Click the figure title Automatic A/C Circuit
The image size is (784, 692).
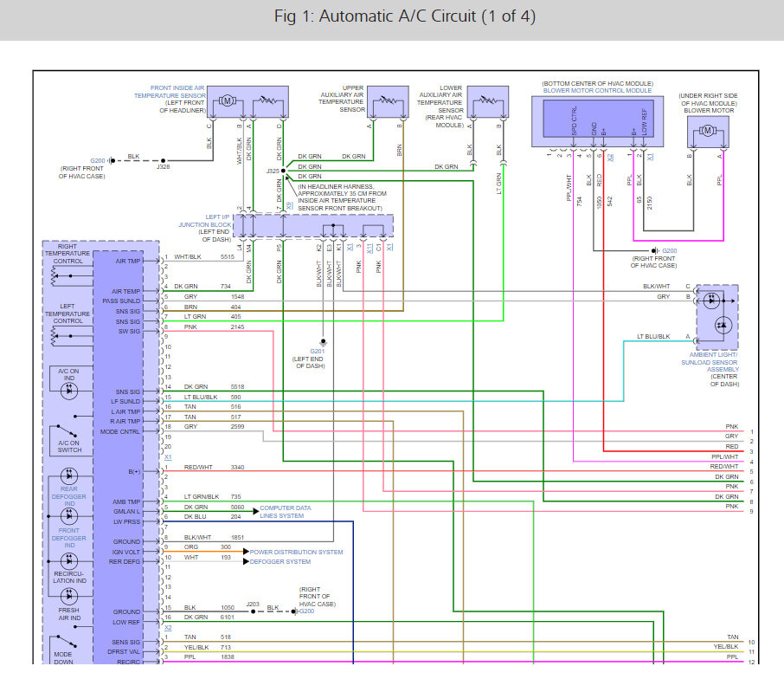392,18
